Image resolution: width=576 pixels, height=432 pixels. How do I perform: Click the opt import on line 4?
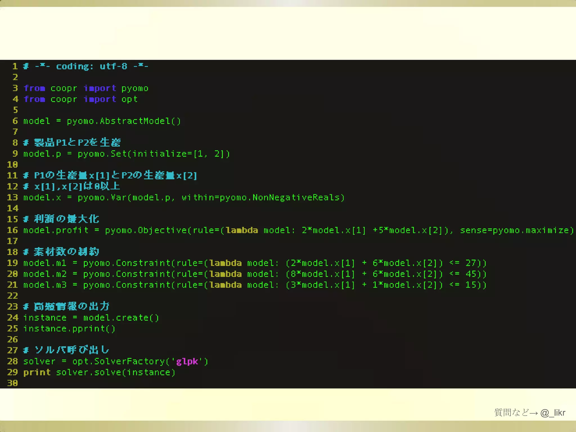tap(129, 99)
